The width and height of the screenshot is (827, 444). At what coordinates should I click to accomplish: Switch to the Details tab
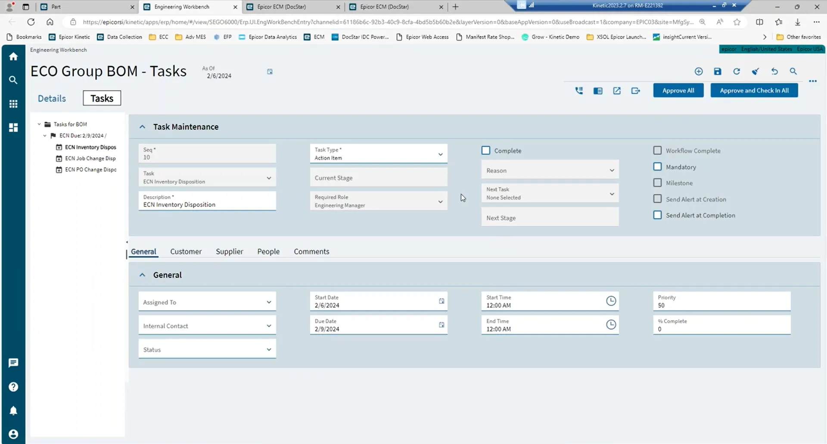pyautogui.click(x=52, y=98)
